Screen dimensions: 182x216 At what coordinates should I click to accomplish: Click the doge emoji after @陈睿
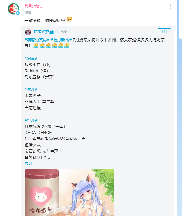click(x=70, y=20)
